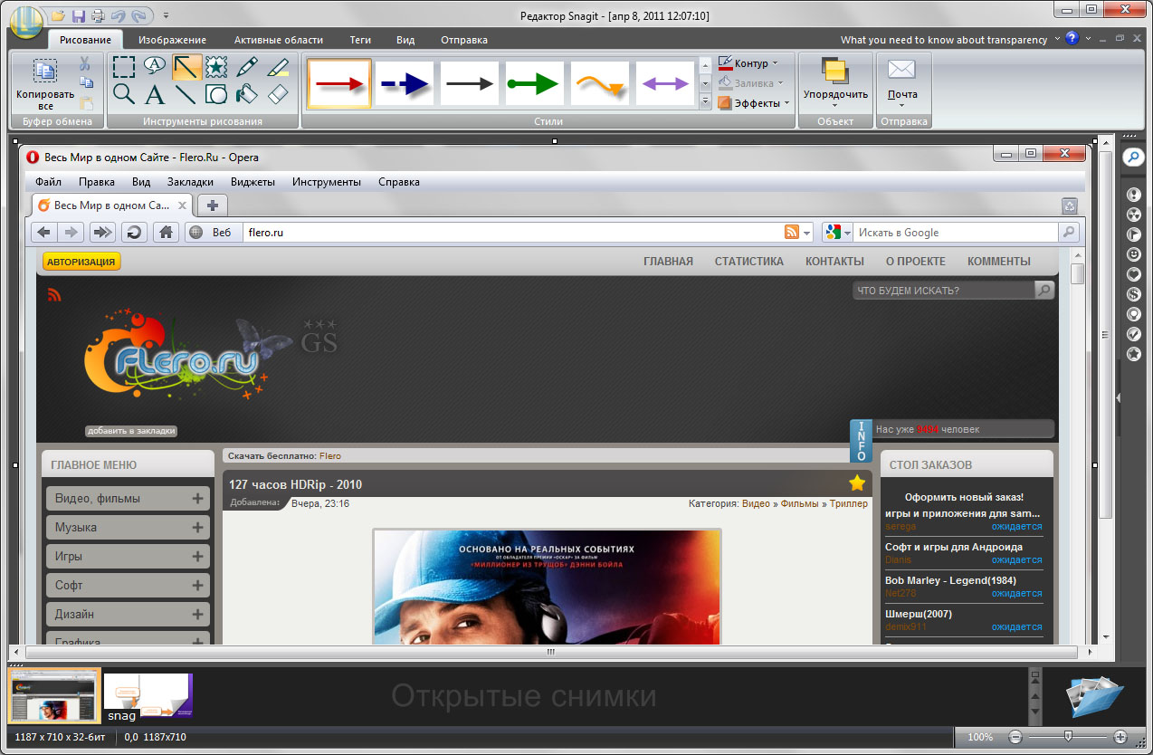Toggle the radiation hazard flag

(x=1133, y=215)
